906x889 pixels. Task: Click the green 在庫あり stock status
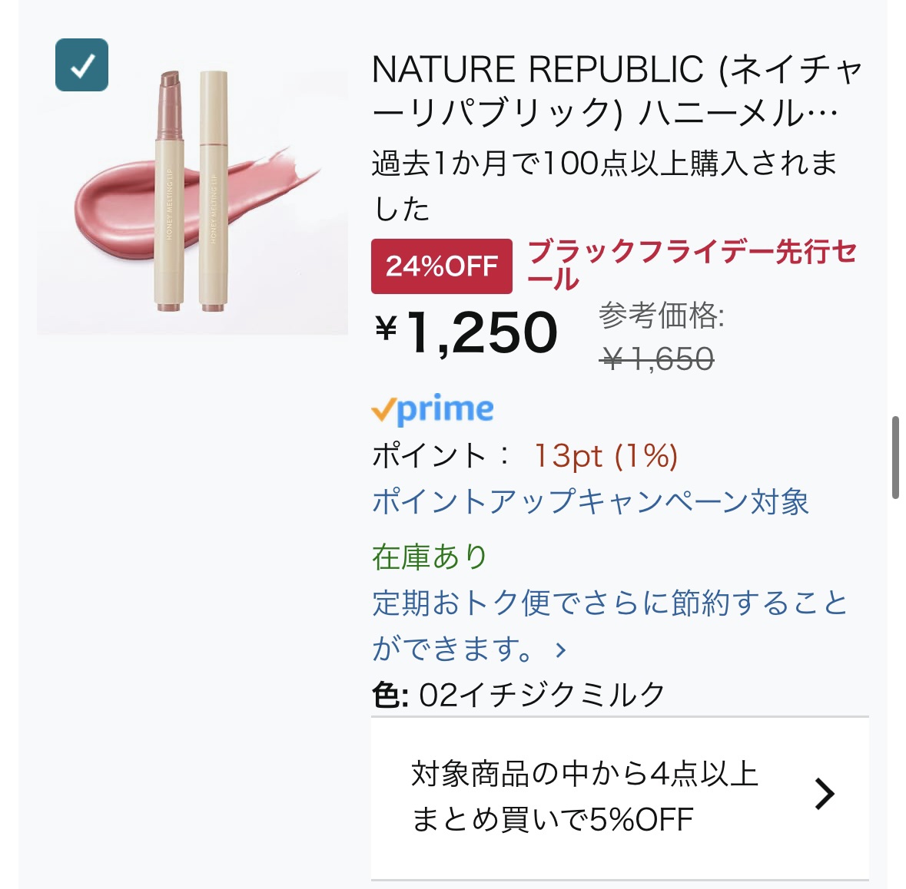pyautogui.click(x=430, y=557)
